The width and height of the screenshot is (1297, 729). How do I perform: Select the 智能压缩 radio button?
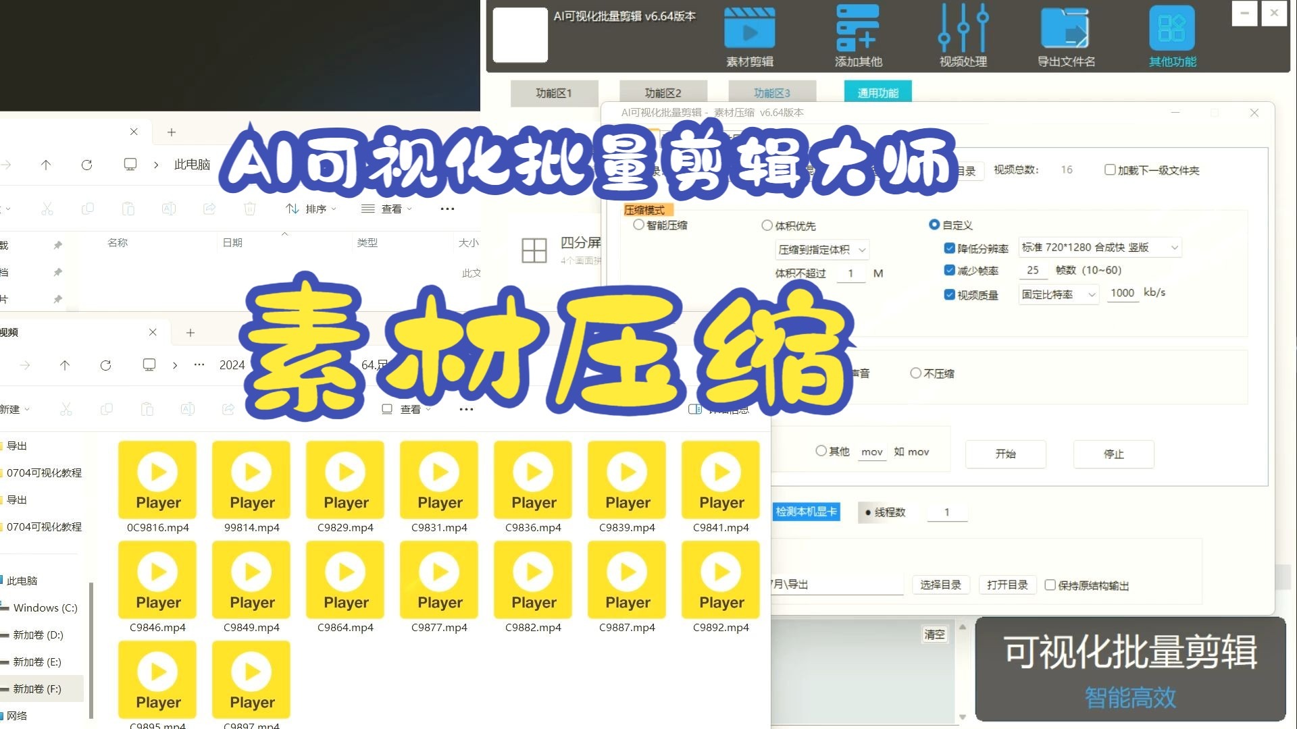[x=638, y=225]
